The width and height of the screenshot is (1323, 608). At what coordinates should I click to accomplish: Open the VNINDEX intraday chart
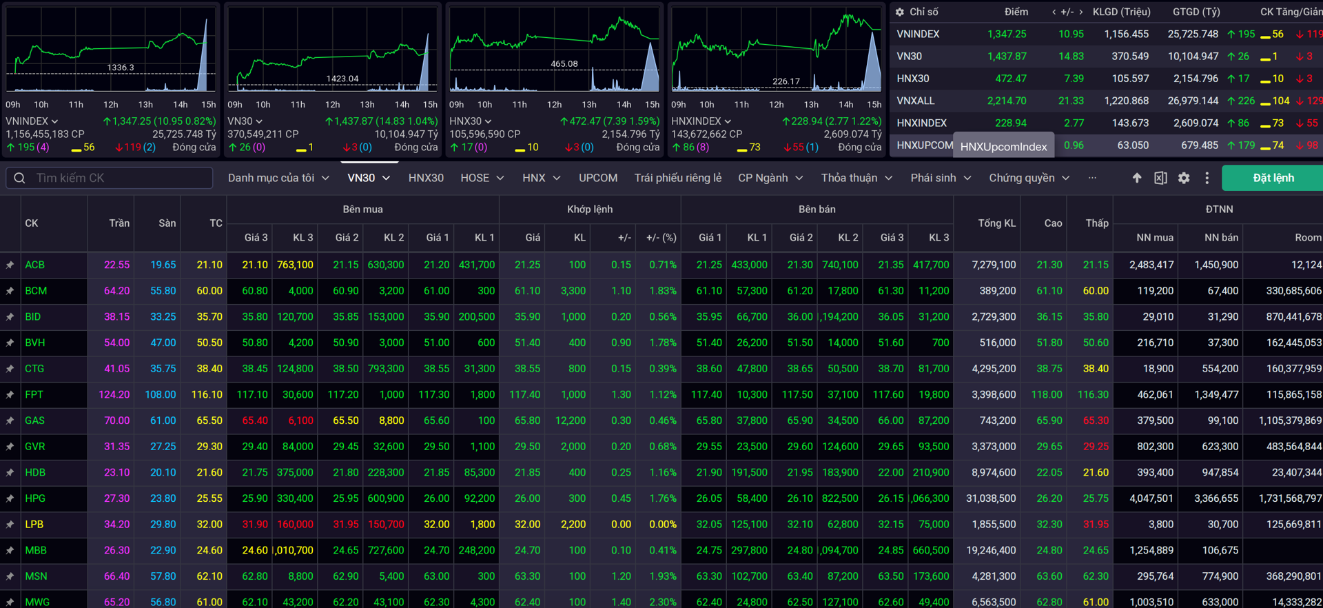[x=111, y=50]
